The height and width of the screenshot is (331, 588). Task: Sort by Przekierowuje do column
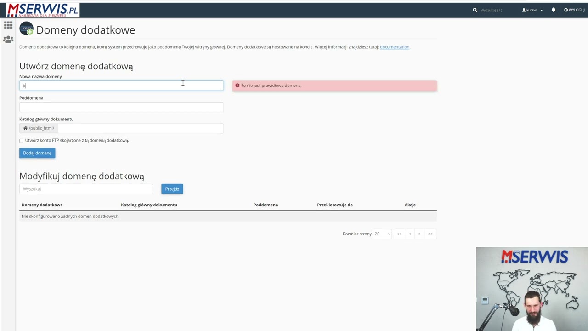pos(335,205)
